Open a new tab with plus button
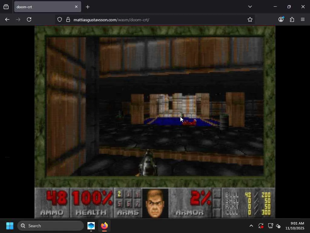The height and width of the screenshot is (233, 310). click(87, 7)
